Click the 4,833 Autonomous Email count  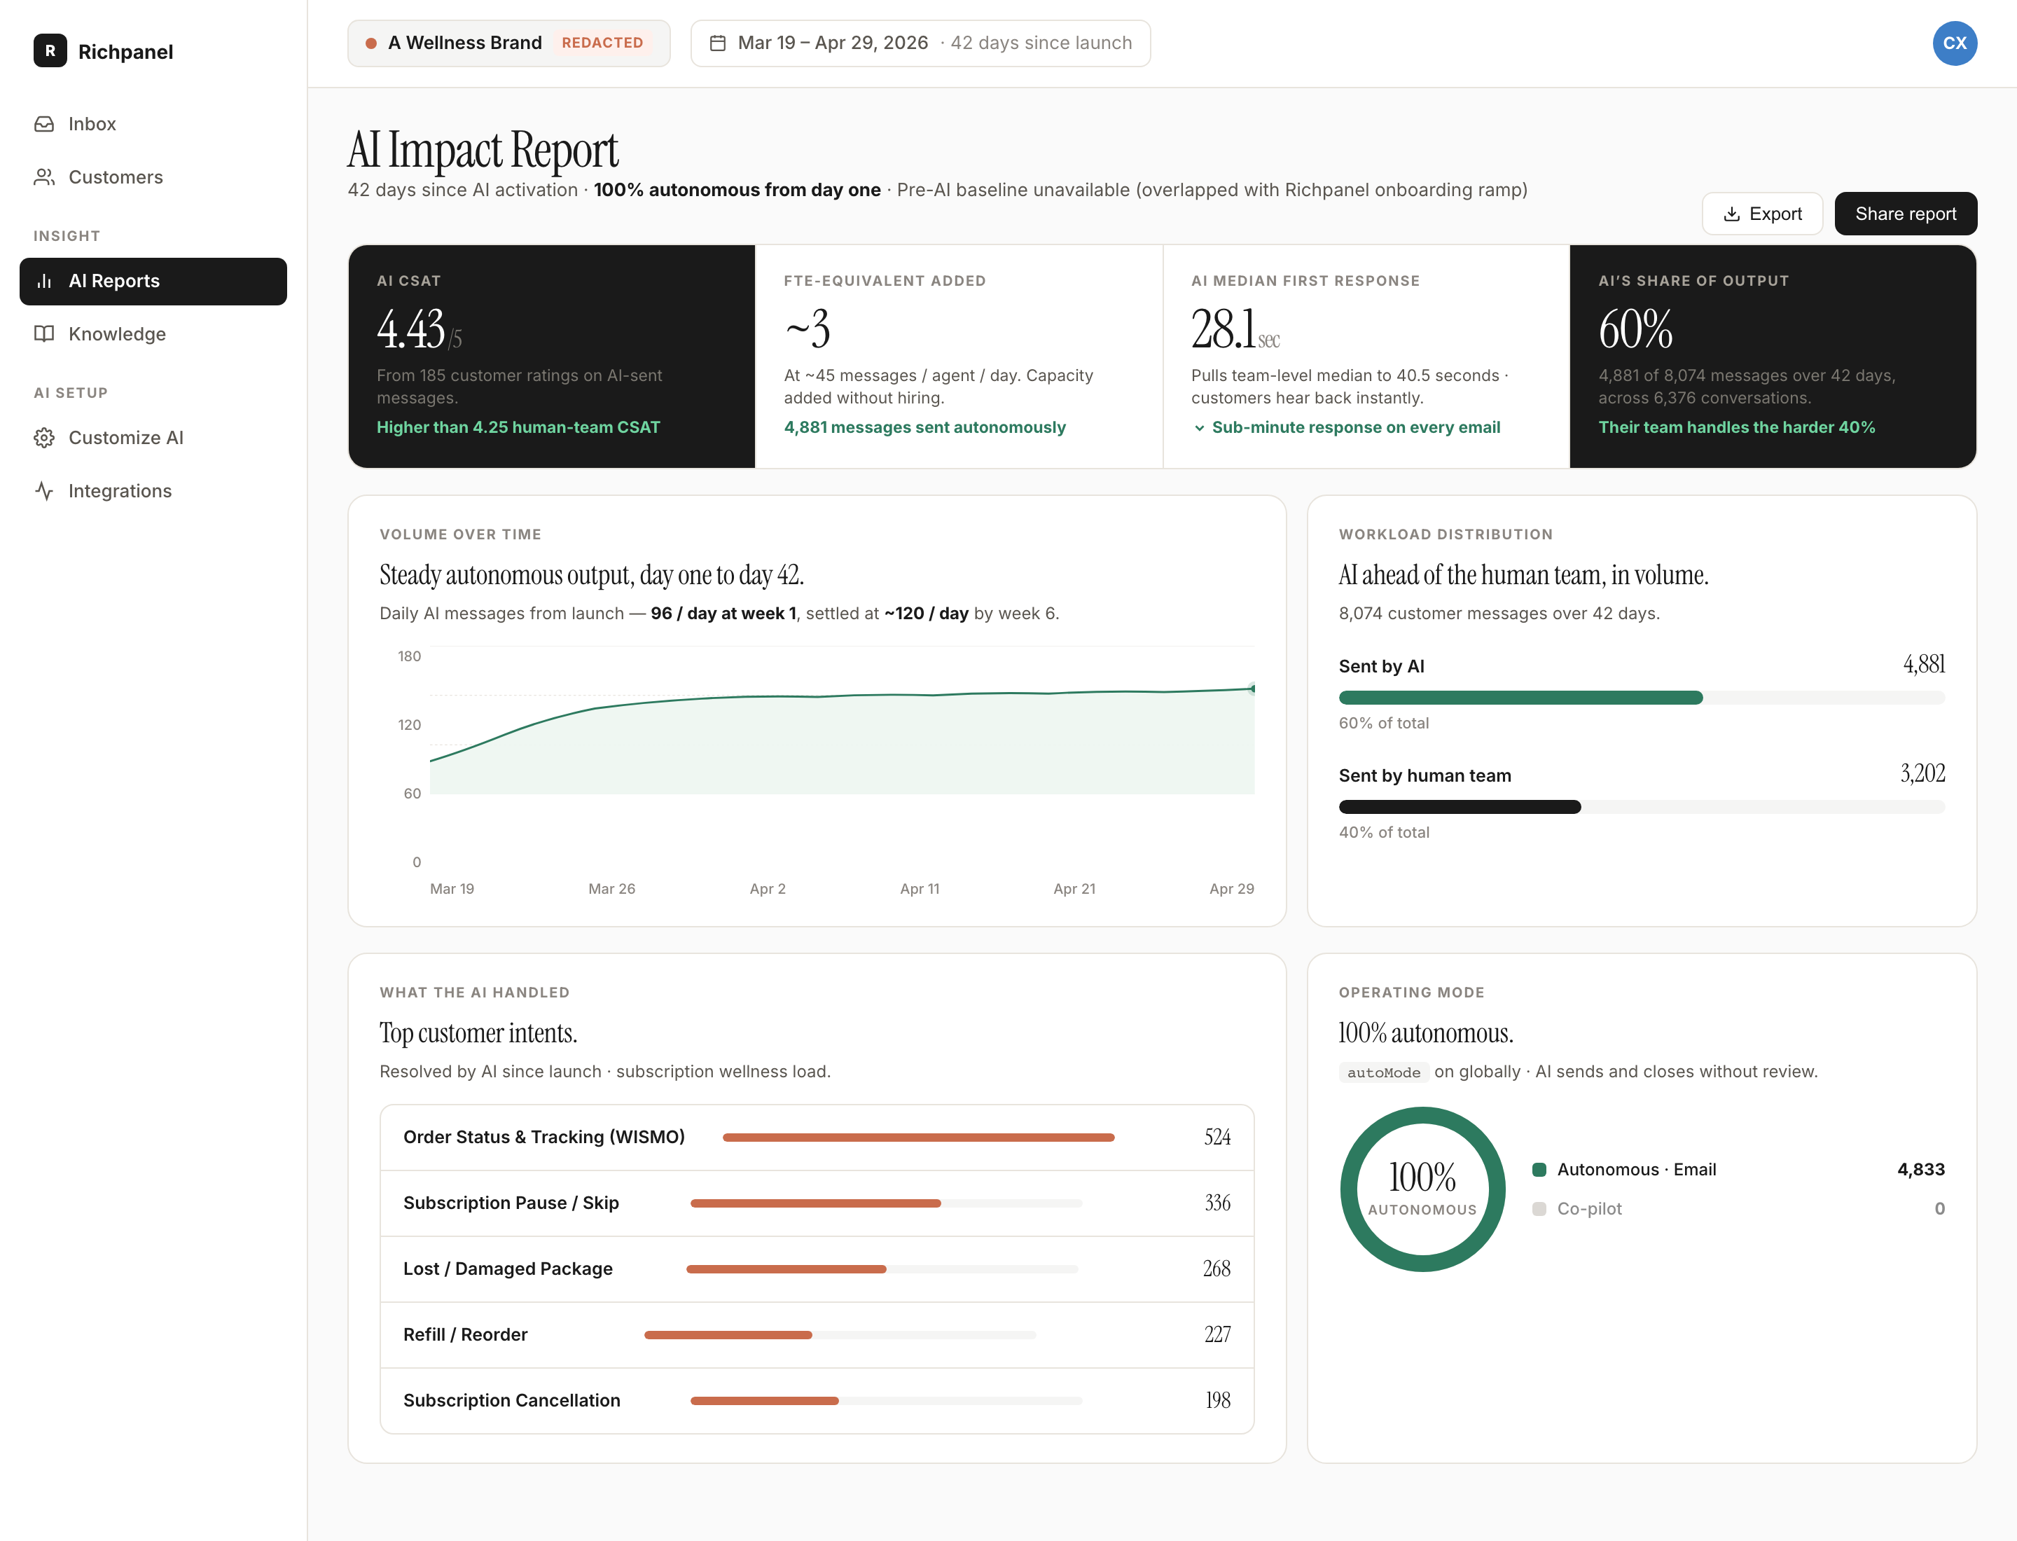click(x=1920, y=1170)
